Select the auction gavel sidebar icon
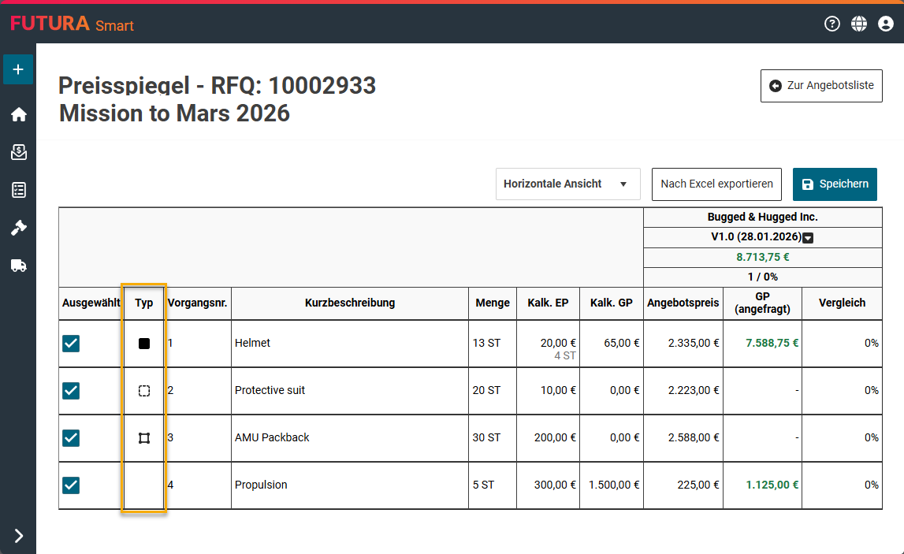This screenshot has height=554, width=904. (x=18, y=228)
